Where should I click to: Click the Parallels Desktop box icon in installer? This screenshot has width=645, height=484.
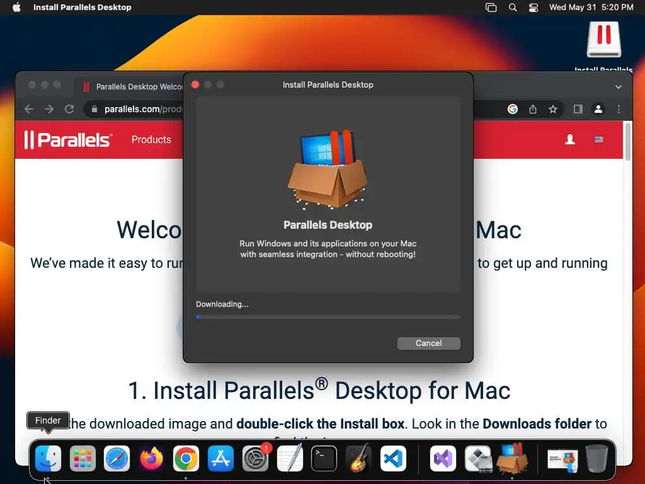(x=328, y=170)
